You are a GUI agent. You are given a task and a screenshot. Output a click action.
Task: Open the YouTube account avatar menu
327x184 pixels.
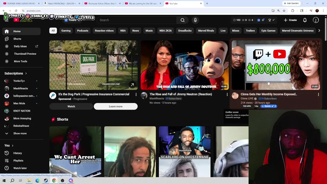[316, 20]
